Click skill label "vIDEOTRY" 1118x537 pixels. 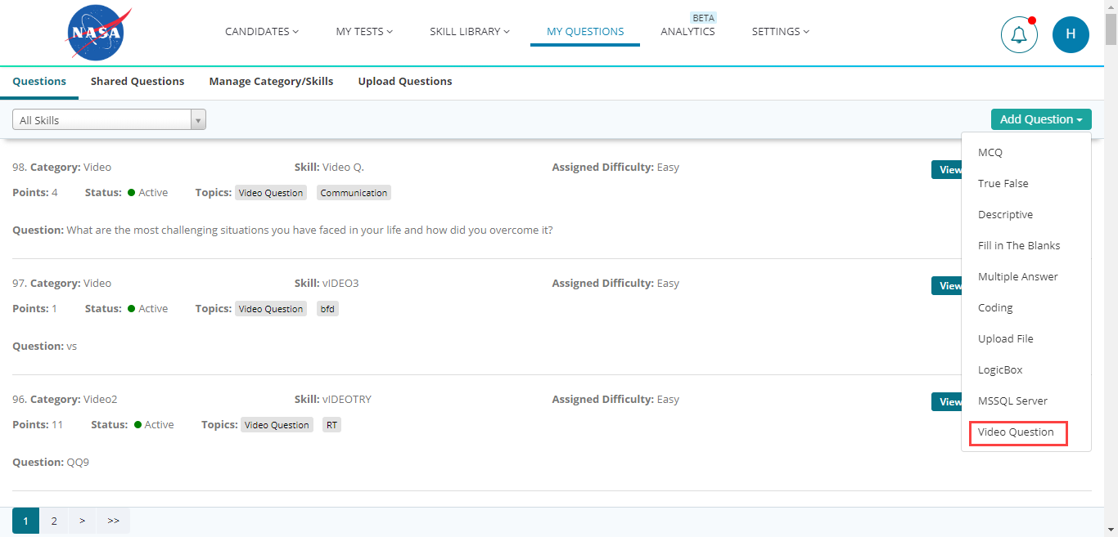[347, 400]
